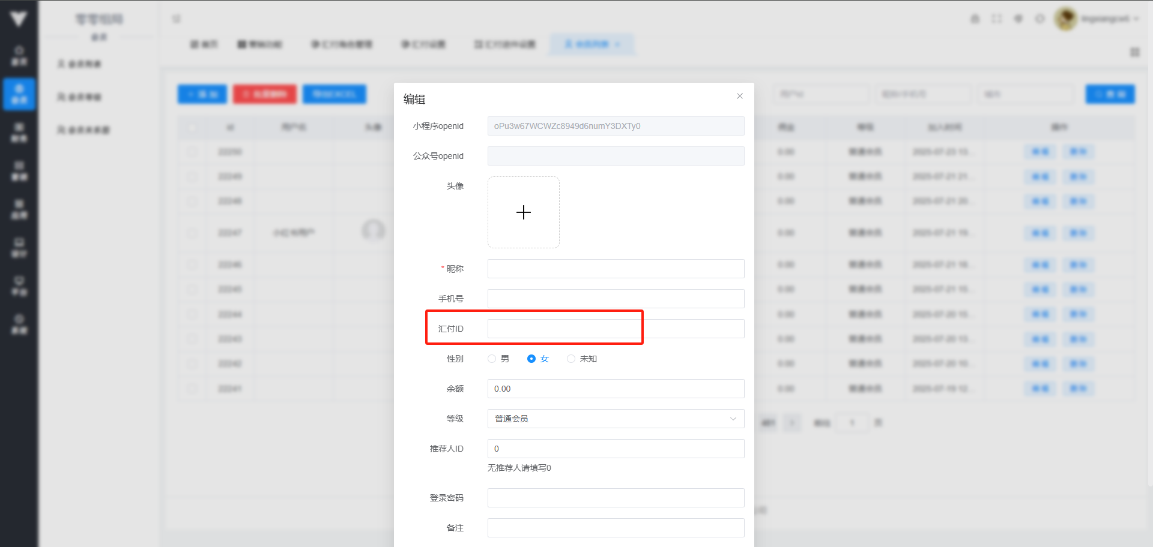Screen dimensions: 1153x547
Task: Choose the 未知 gender radio option
Action: [571, 359]
